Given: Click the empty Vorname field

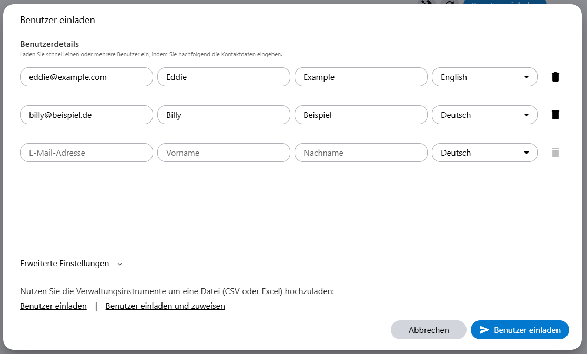Looking at the screenshot, I should [x=224, y=153].
